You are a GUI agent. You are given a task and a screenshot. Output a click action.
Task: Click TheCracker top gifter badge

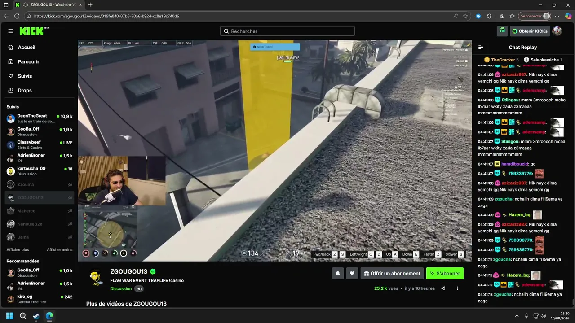pyautogui.click(x=501, y=60)
